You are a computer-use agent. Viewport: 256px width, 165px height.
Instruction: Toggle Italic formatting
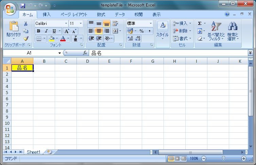46,31
